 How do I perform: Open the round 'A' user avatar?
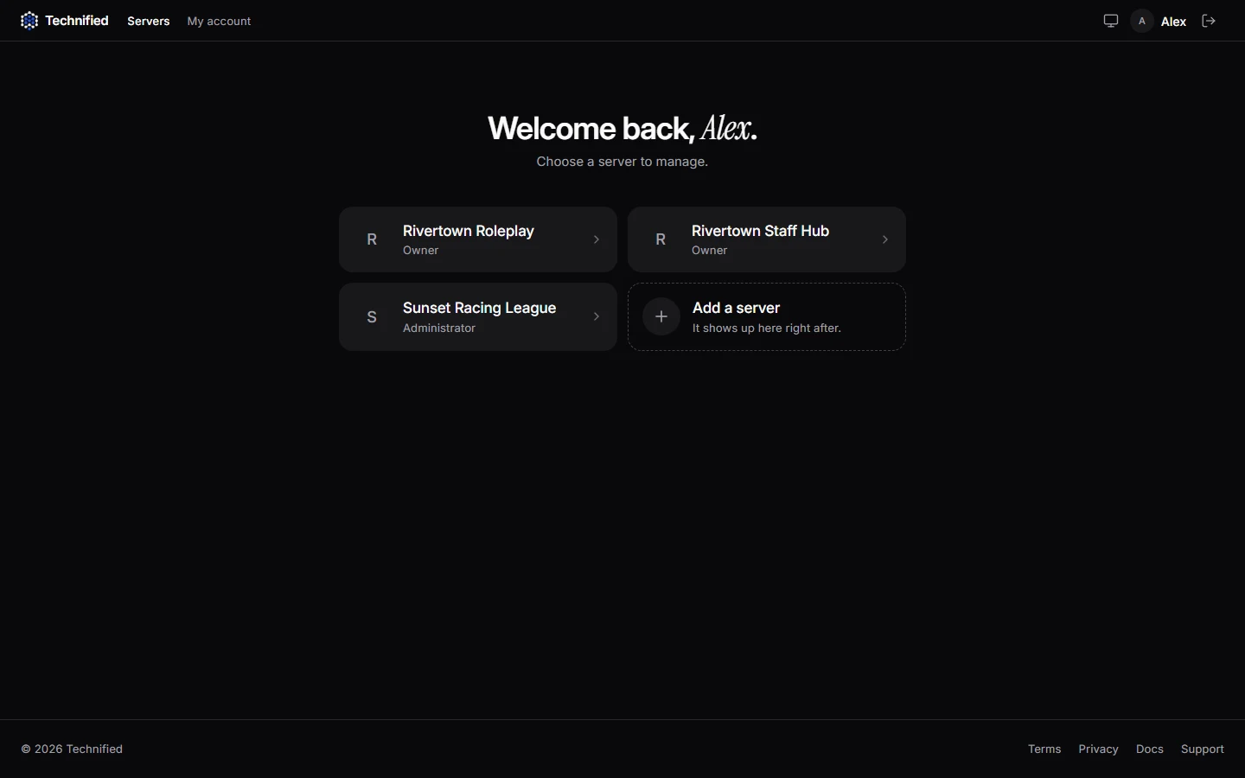click(x=1141, y=21)
